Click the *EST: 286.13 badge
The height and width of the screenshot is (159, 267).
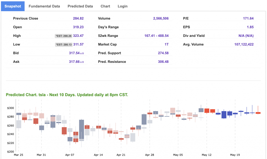pyautogui.click(x=64, y=44)
